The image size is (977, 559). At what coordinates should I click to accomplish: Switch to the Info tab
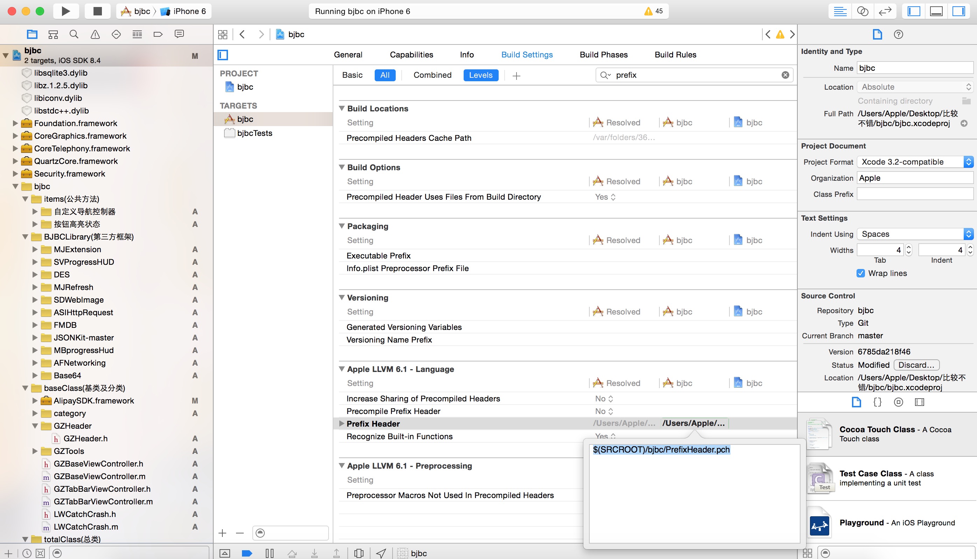point(467,55)
